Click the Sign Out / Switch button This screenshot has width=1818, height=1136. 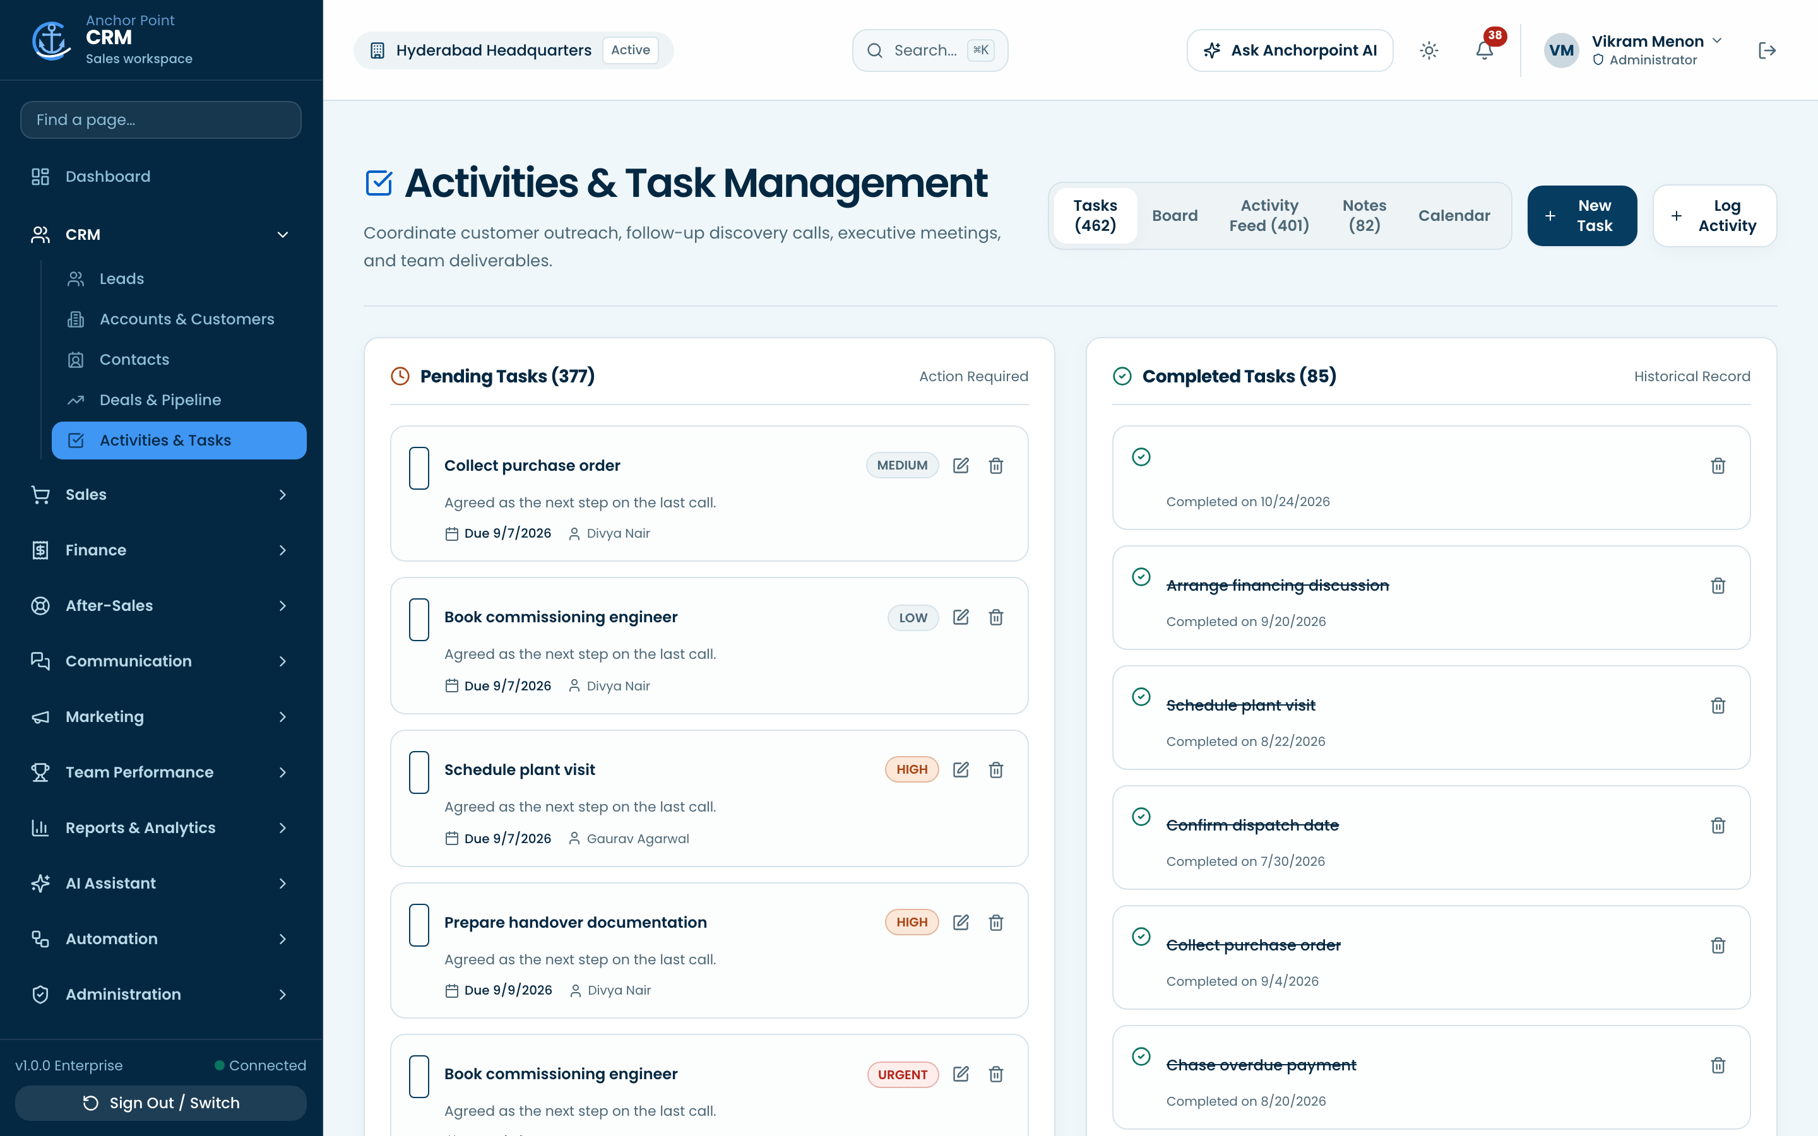tap(161, 1102)
